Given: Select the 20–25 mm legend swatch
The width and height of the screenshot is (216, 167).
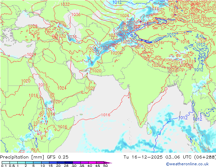Looking at the screenshot, I should click(x=61, y=163).
